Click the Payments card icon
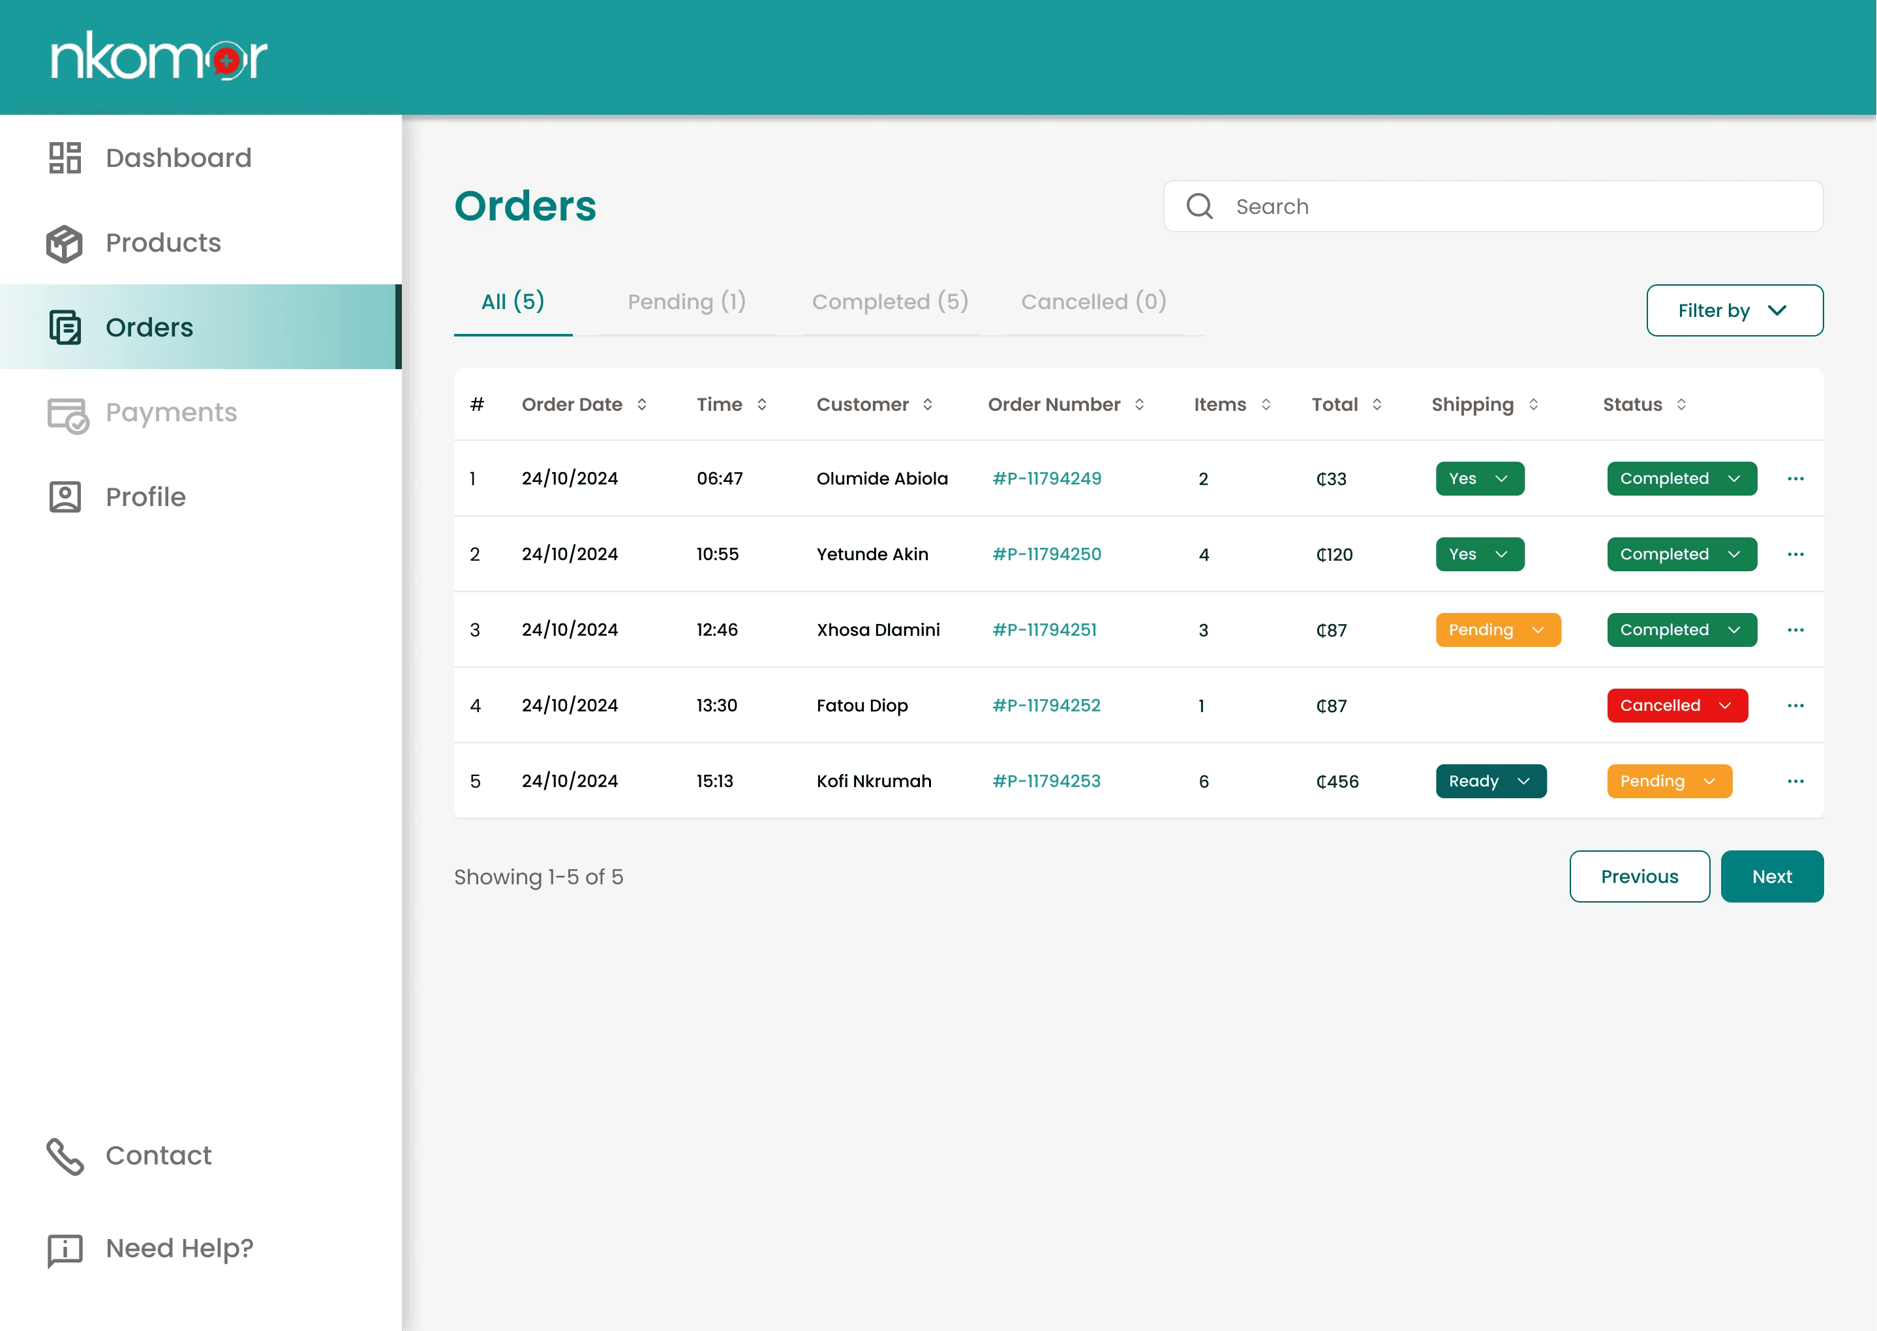1877x1331 pixels. (67, 415)
